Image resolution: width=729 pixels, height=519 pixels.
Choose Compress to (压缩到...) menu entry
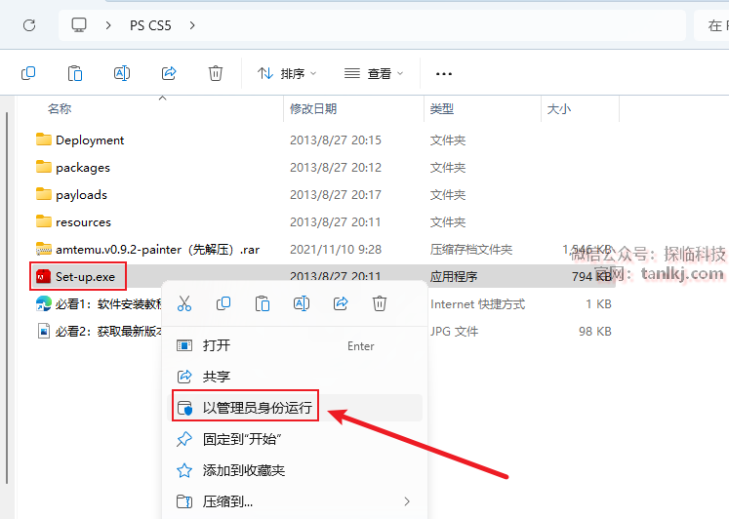coord(295,501)
